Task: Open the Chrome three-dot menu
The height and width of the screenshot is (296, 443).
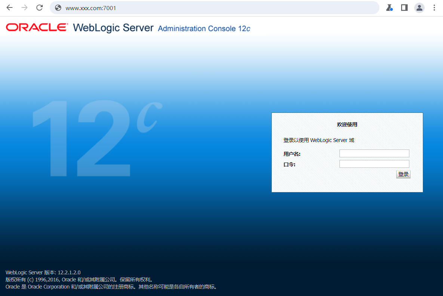Action: coord(434,7)
